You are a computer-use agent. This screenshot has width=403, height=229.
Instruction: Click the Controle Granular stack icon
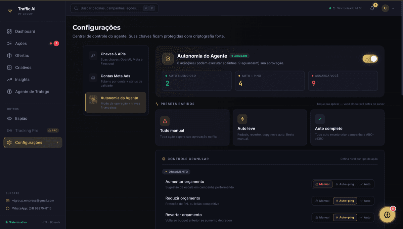164,159
